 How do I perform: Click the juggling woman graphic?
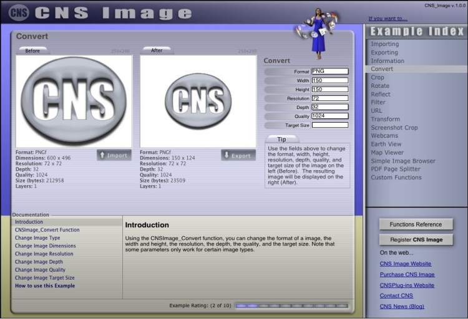tap(318, 34)
